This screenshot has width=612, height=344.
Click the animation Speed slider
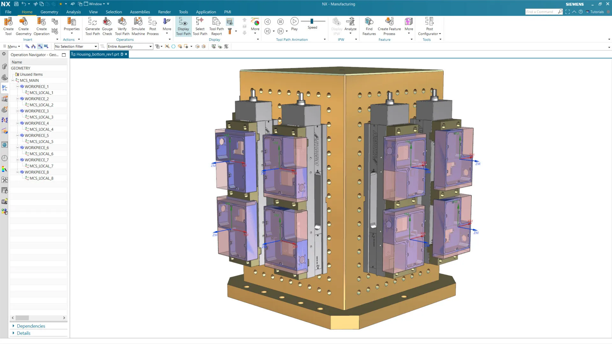tap(312, 21)
